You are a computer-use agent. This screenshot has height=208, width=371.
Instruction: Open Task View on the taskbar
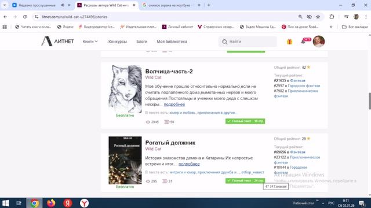(x=19, y=203)
